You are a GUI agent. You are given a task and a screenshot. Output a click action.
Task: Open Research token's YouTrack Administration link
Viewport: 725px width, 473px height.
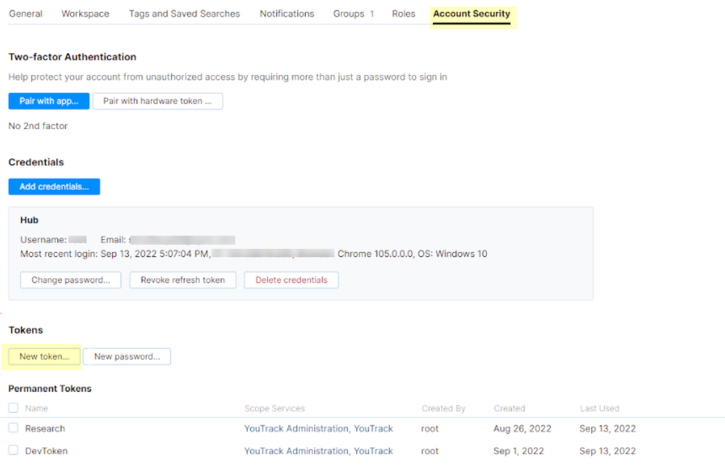click(296, 429)
